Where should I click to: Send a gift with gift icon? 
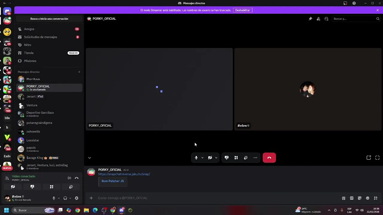[344, 198]
